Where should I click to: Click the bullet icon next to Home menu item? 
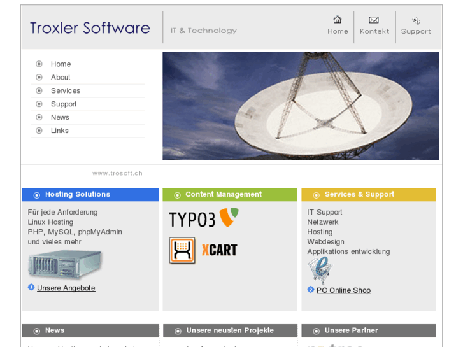coord(39,64)
